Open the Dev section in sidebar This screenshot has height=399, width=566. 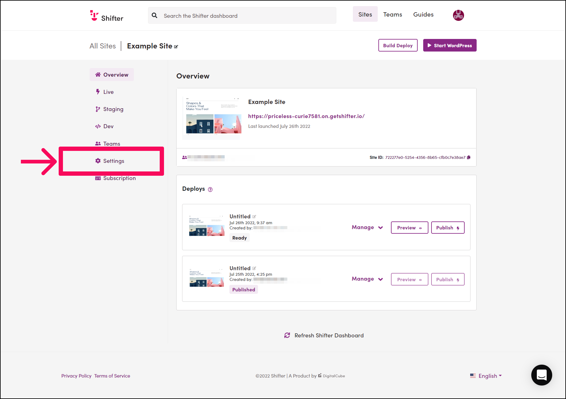pyautogui.click(x=104, y=126)
